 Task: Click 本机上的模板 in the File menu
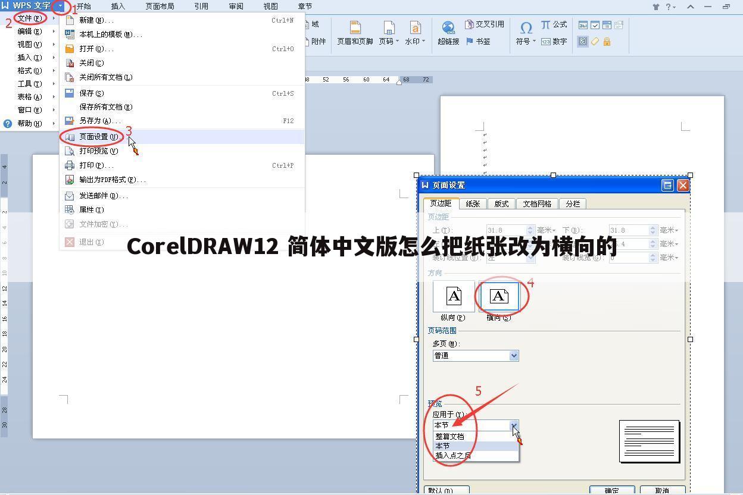[x=182, y=35]
